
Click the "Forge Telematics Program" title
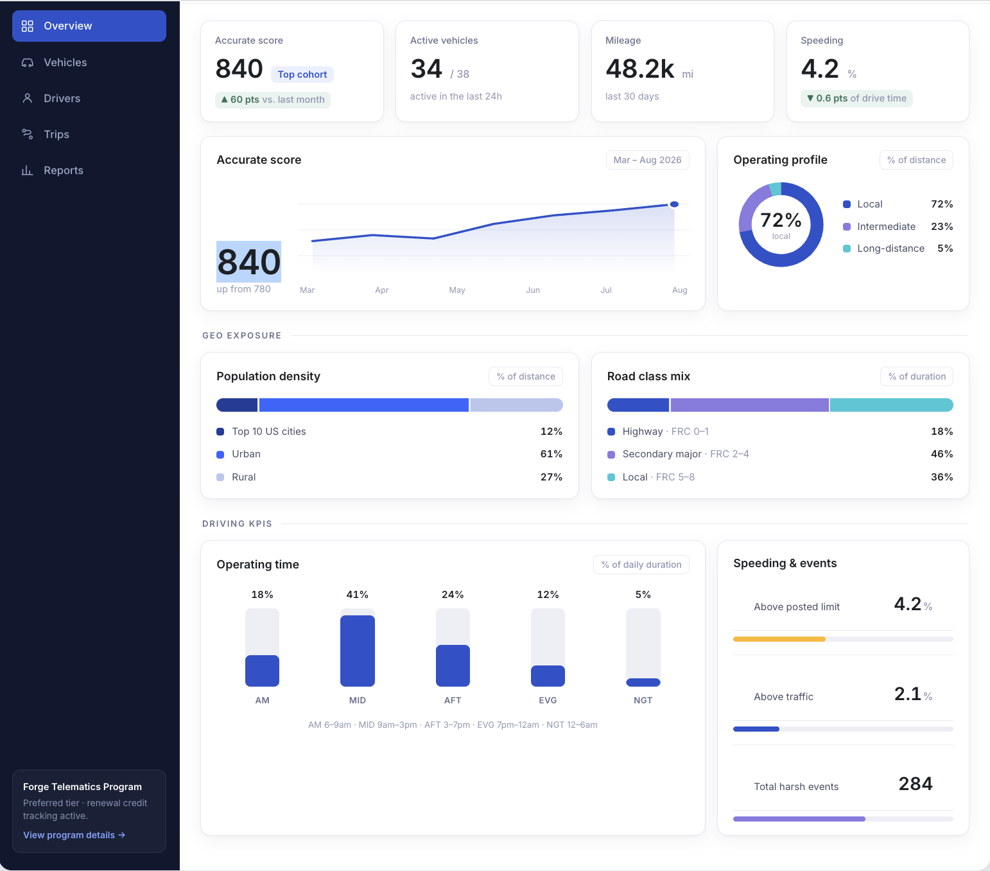point(82,787)
